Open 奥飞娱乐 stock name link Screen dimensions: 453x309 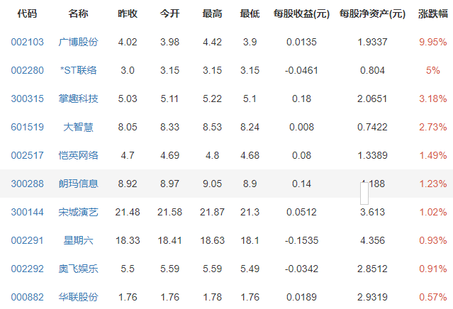click(x=78, y=269)
